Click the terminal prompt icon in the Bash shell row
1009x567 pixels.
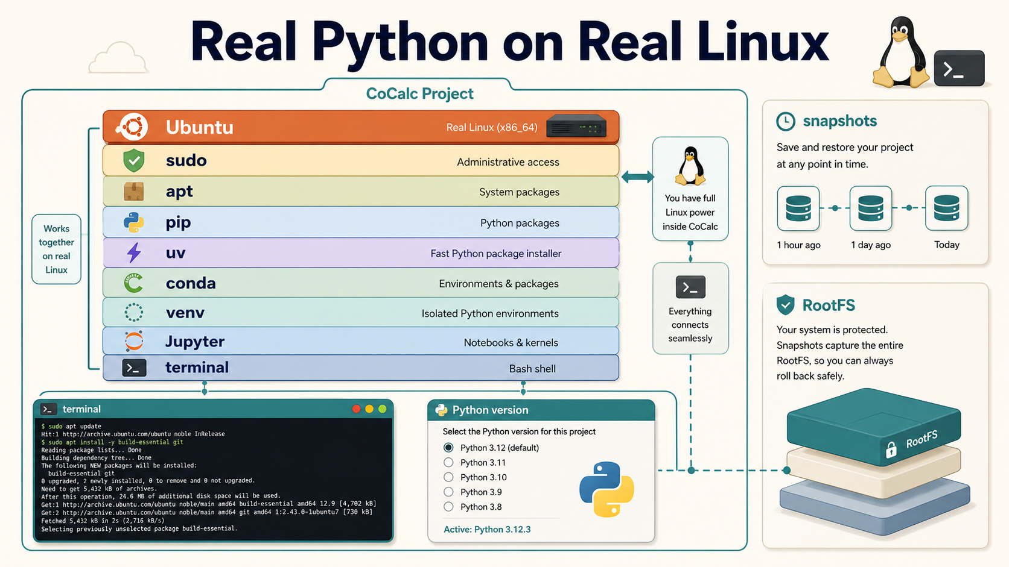point(134,368)
